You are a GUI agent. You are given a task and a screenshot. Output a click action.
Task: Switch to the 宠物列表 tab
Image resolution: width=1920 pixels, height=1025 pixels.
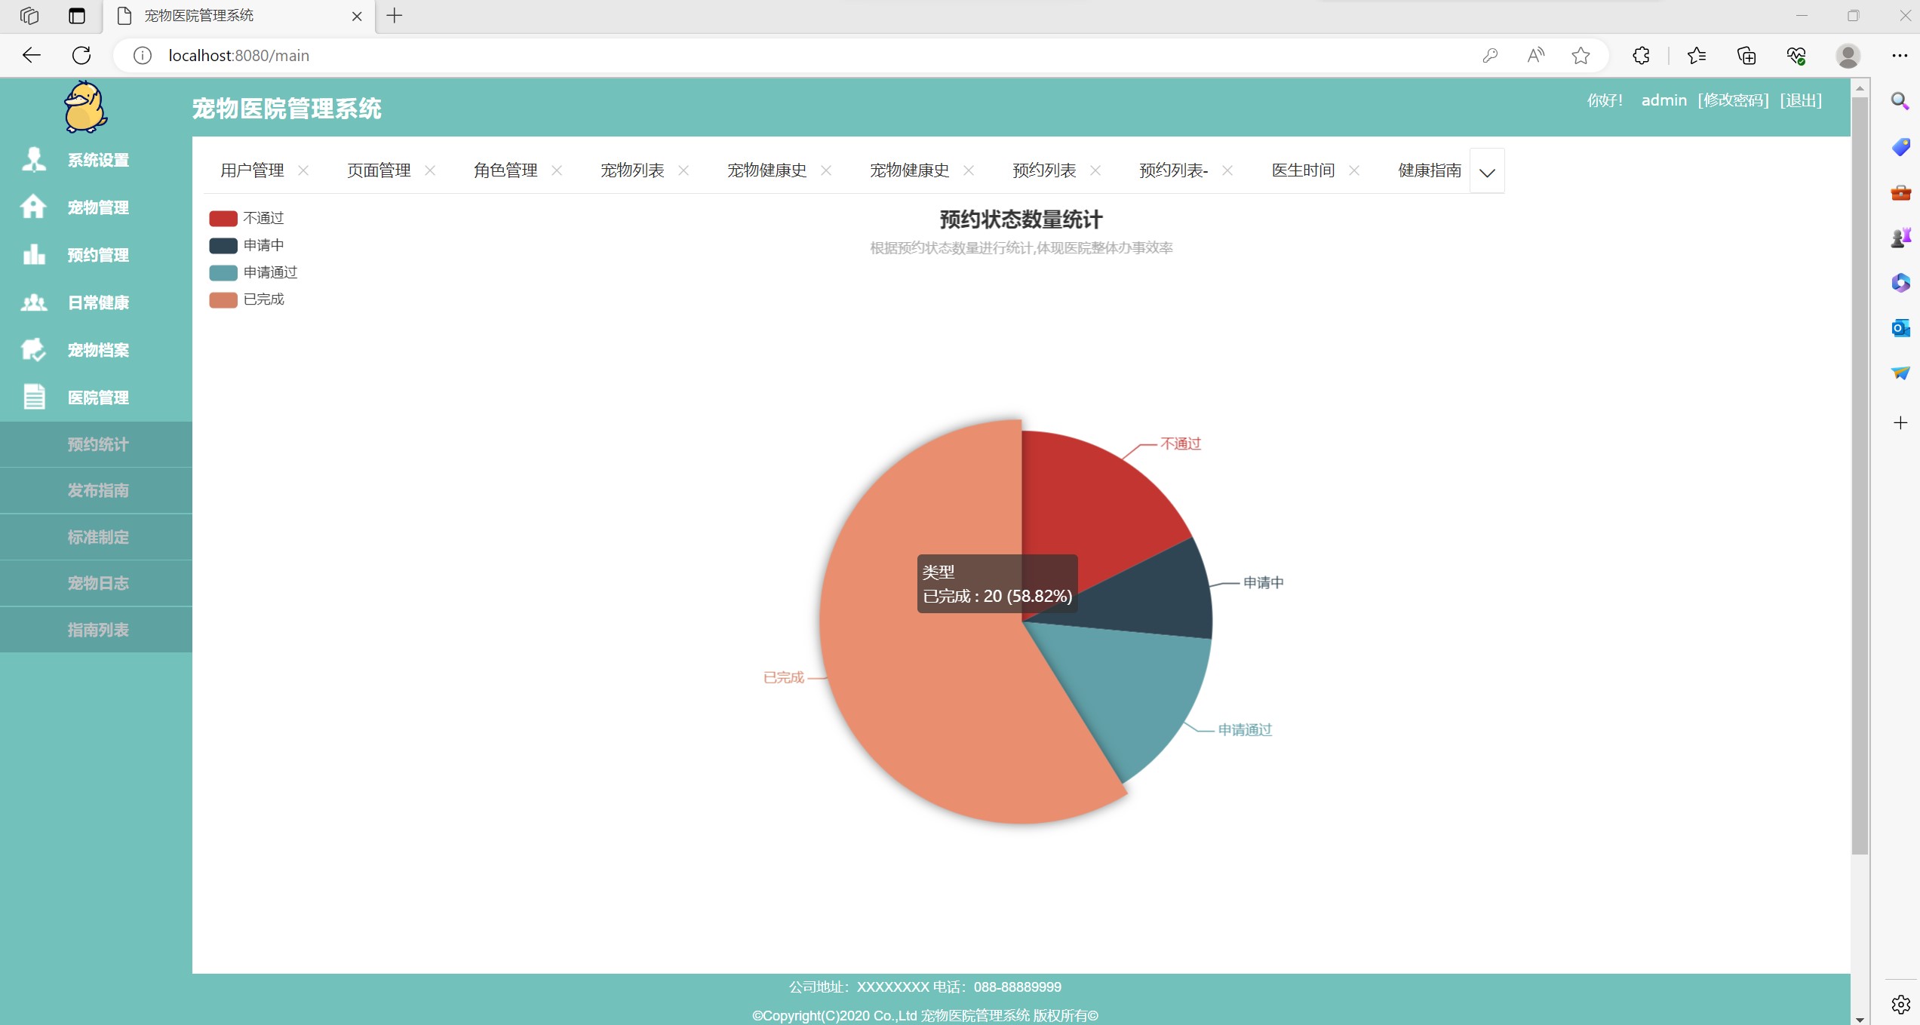pyautogui.click(x=632, y=170)
